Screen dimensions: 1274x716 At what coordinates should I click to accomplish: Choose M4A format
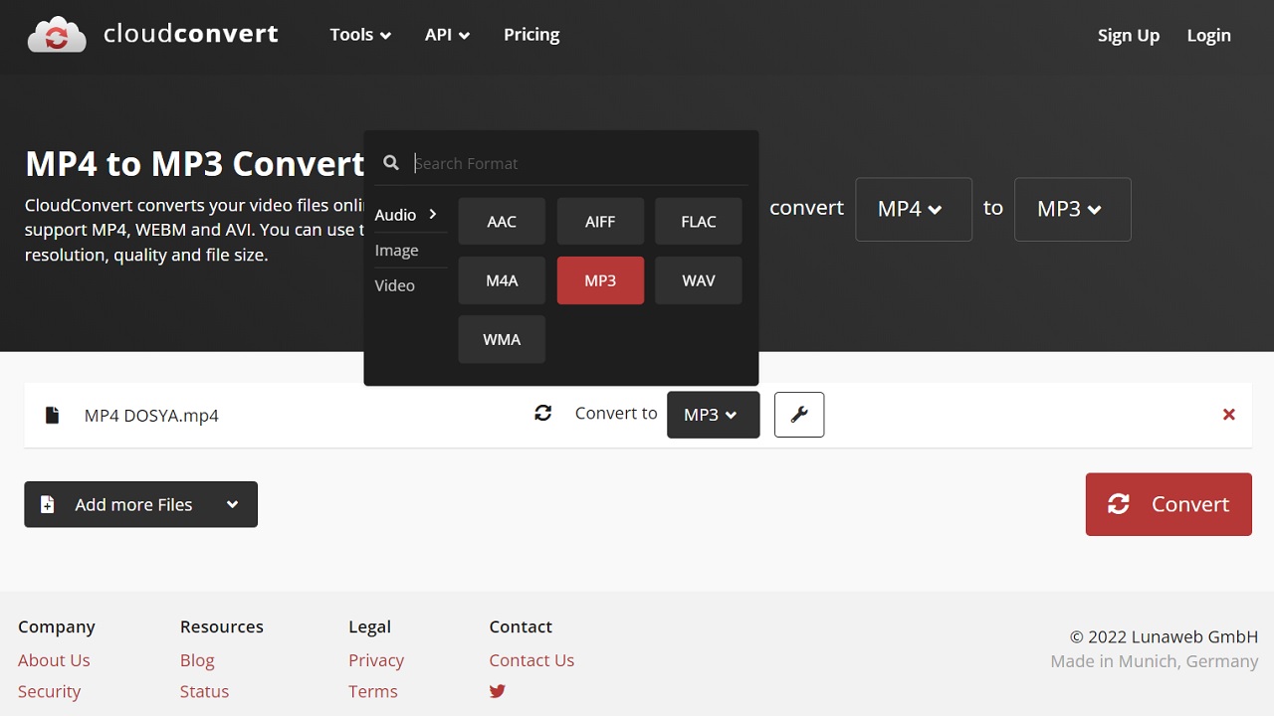(502, 280)
